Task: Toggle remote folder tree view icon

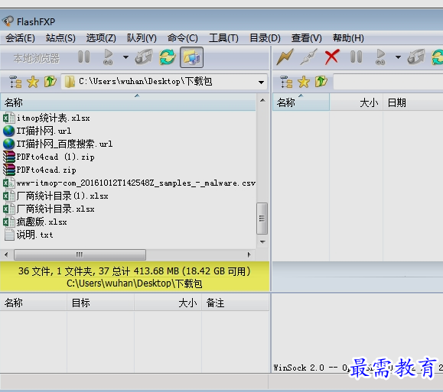Action: pyautogui.click(x=286, y=82)
